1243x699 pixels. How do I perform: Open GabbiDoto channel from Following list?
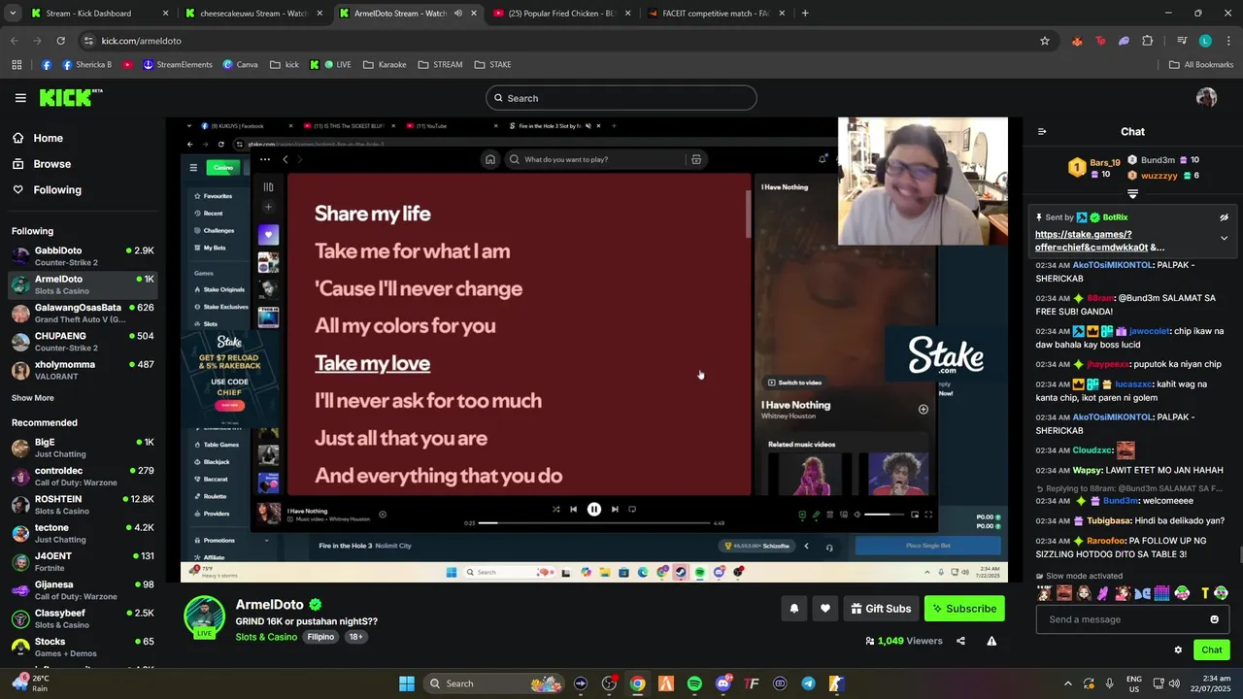tap(83, 256)
